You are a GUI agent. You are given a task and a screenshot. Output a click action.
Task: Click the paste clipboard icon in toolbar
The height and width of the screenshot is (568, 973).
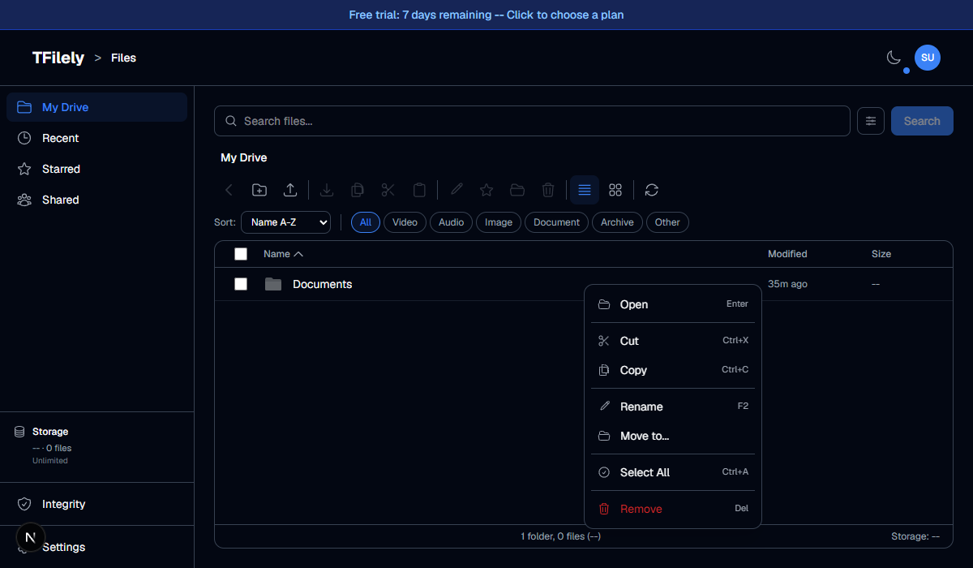(x=419, y=190)
